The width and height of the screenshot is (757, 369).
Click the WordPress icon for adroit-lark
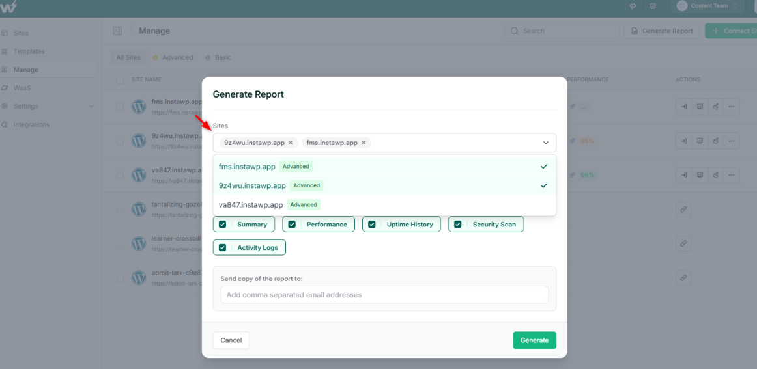coord(139,278)
